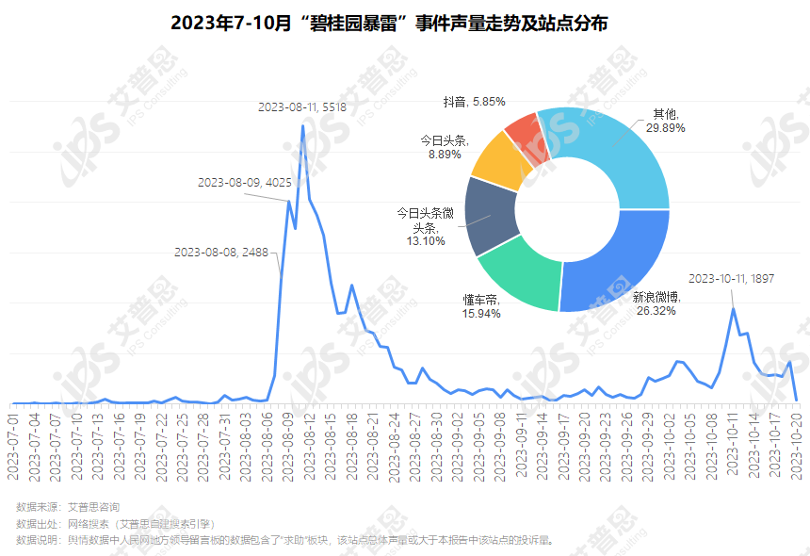
Task: Click the 懂车帝, 15.94% label
Action: coord(481,305)
